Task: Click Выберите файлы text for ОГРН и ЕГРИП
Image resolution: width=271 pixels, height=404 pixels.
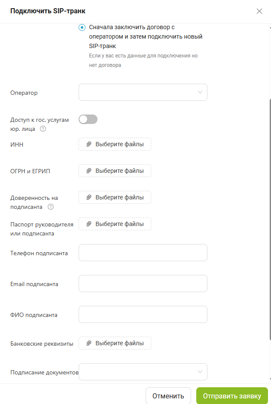Action: (119, 171)
